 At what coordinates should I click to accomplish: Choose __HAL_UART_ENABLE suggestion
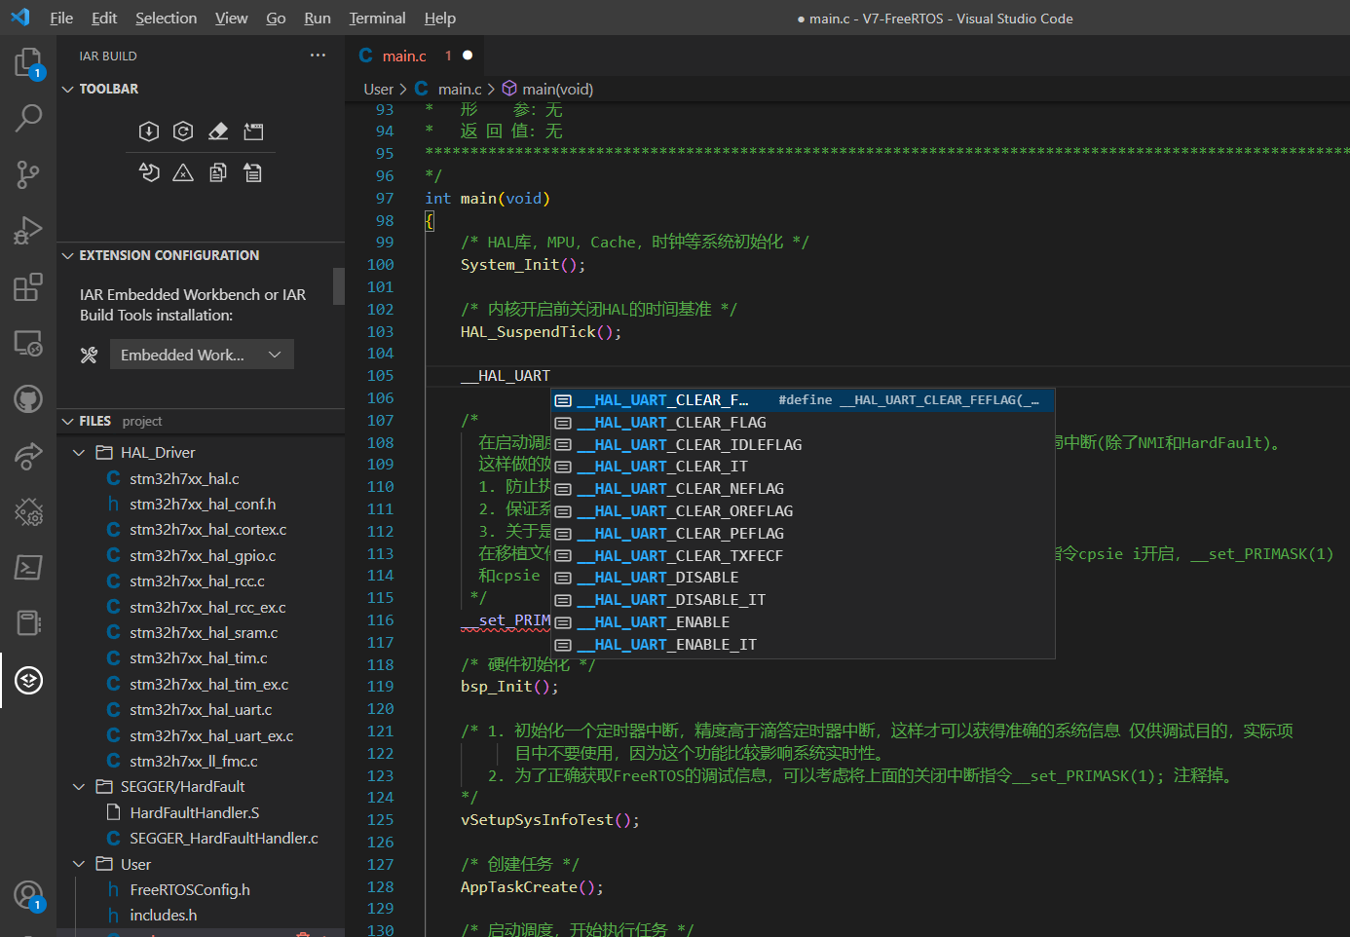click(803, 621)
